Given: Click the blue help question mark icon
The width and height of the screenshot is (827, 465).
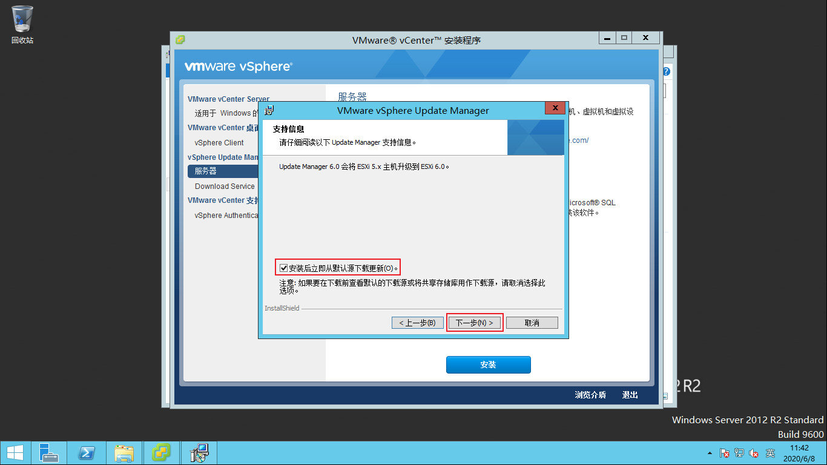Looking at the screenshot, I should point(665,71).
